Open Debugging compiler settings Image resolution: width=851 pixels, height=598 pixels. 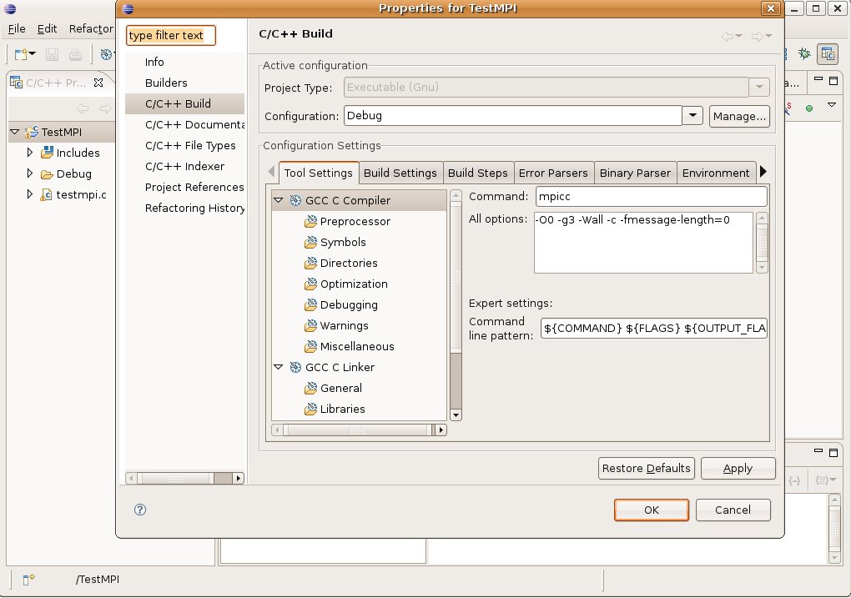point(349,305)
